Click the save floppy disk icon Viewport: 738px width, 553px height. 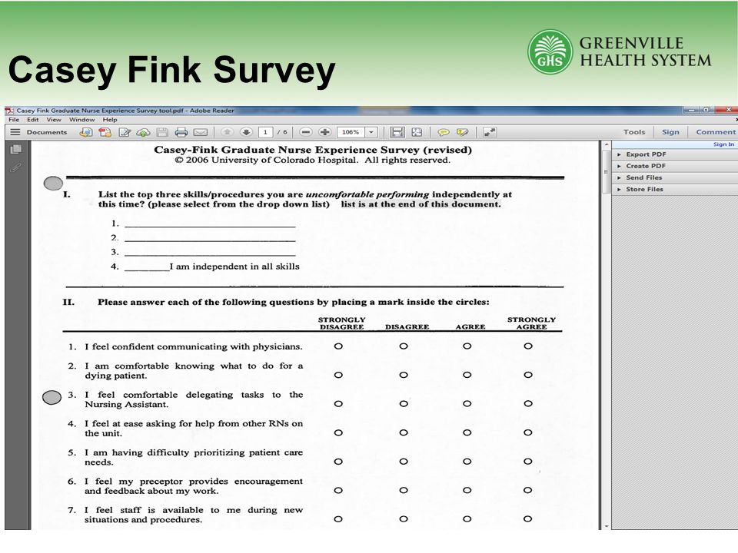[x=162, y=132]
